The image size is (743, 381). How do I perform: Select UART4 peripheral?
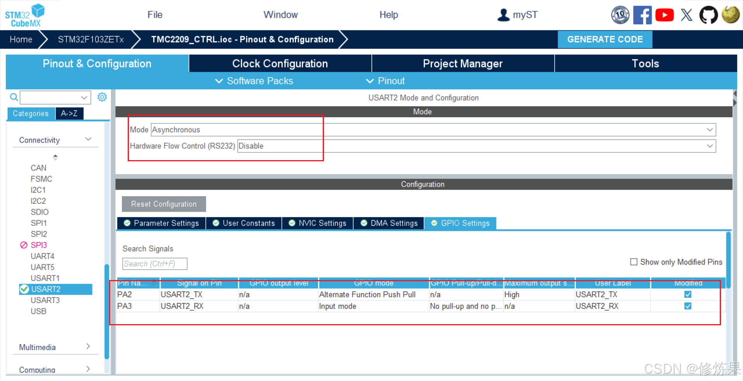click(x=43, y=256)
